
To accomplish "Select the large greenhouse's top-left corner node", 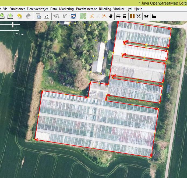I will (42, 91).
